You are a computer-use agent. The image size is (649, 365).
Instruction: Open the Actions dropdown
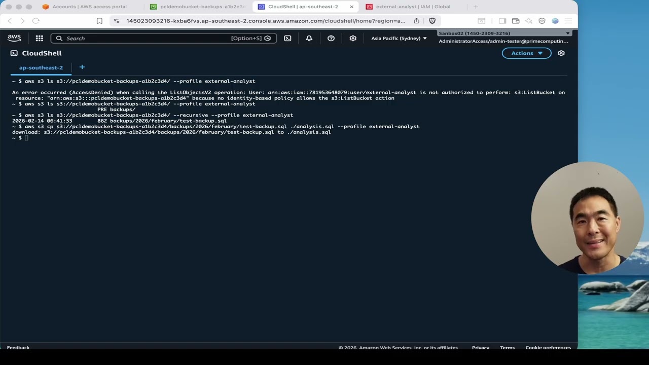pos(526,53)
